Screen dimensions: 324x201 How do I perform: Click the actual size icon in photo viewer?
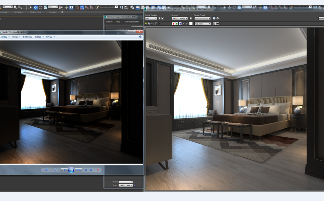coord(55,170)
